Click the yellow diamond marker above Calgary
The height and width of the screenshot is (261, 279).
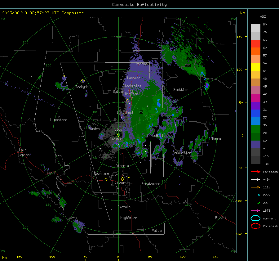122,179
